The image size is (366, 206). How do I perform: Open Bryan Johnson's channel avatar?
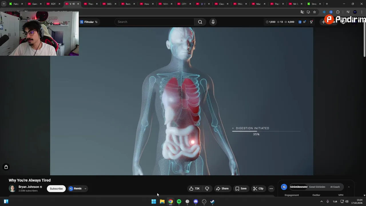[x=12, y=188]
